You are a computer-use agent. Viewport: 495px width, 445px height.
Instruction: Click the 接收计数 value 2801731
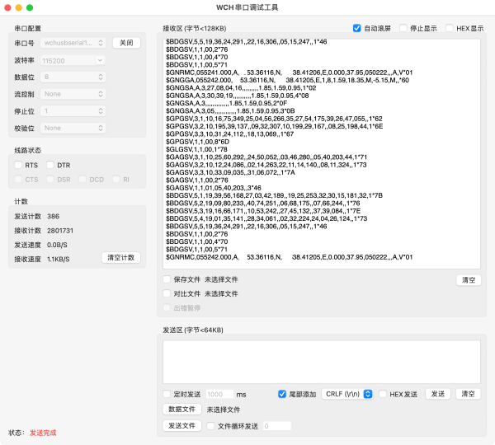tap(60, 231)
